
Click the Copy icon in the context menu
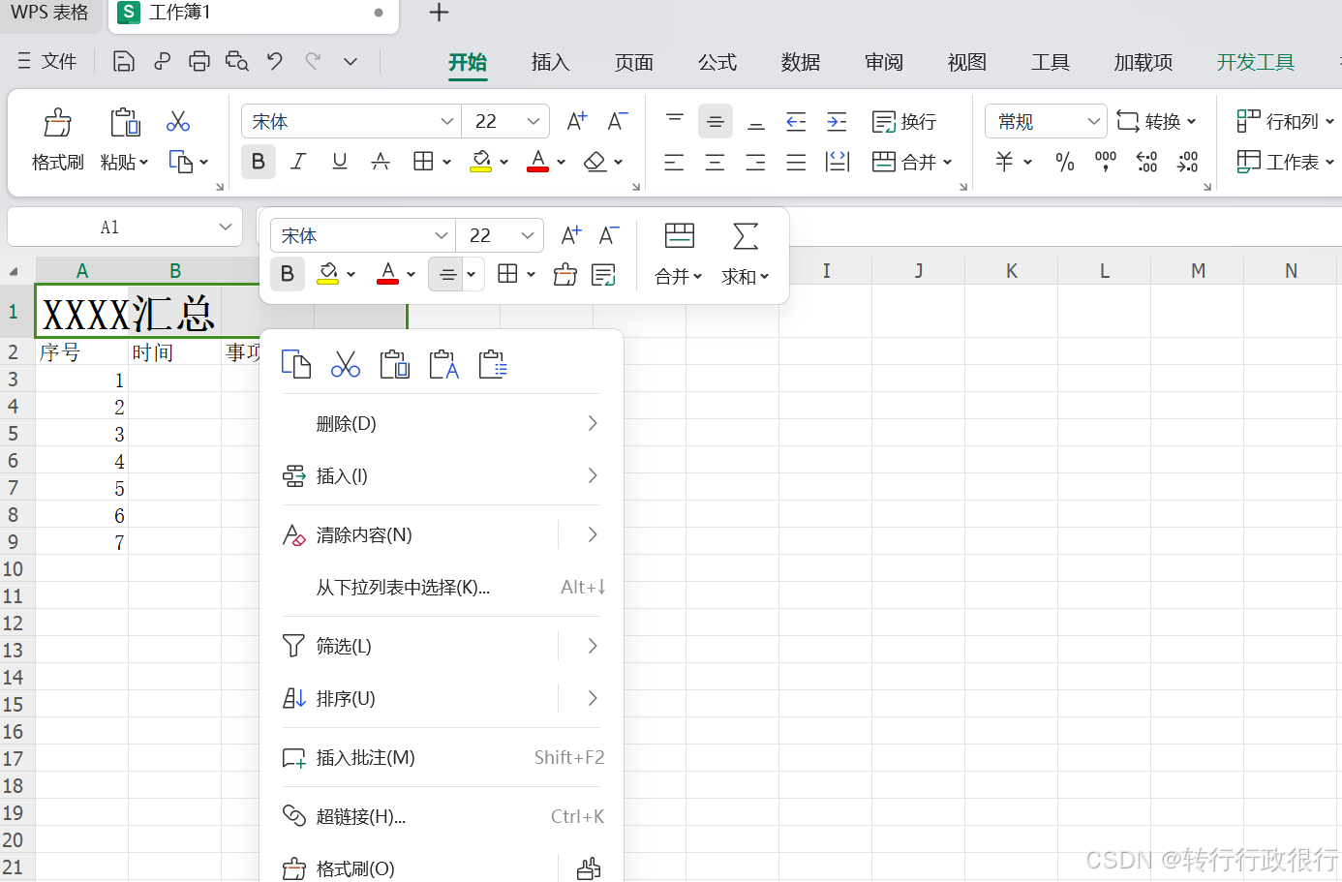click(x=296, y=364)
